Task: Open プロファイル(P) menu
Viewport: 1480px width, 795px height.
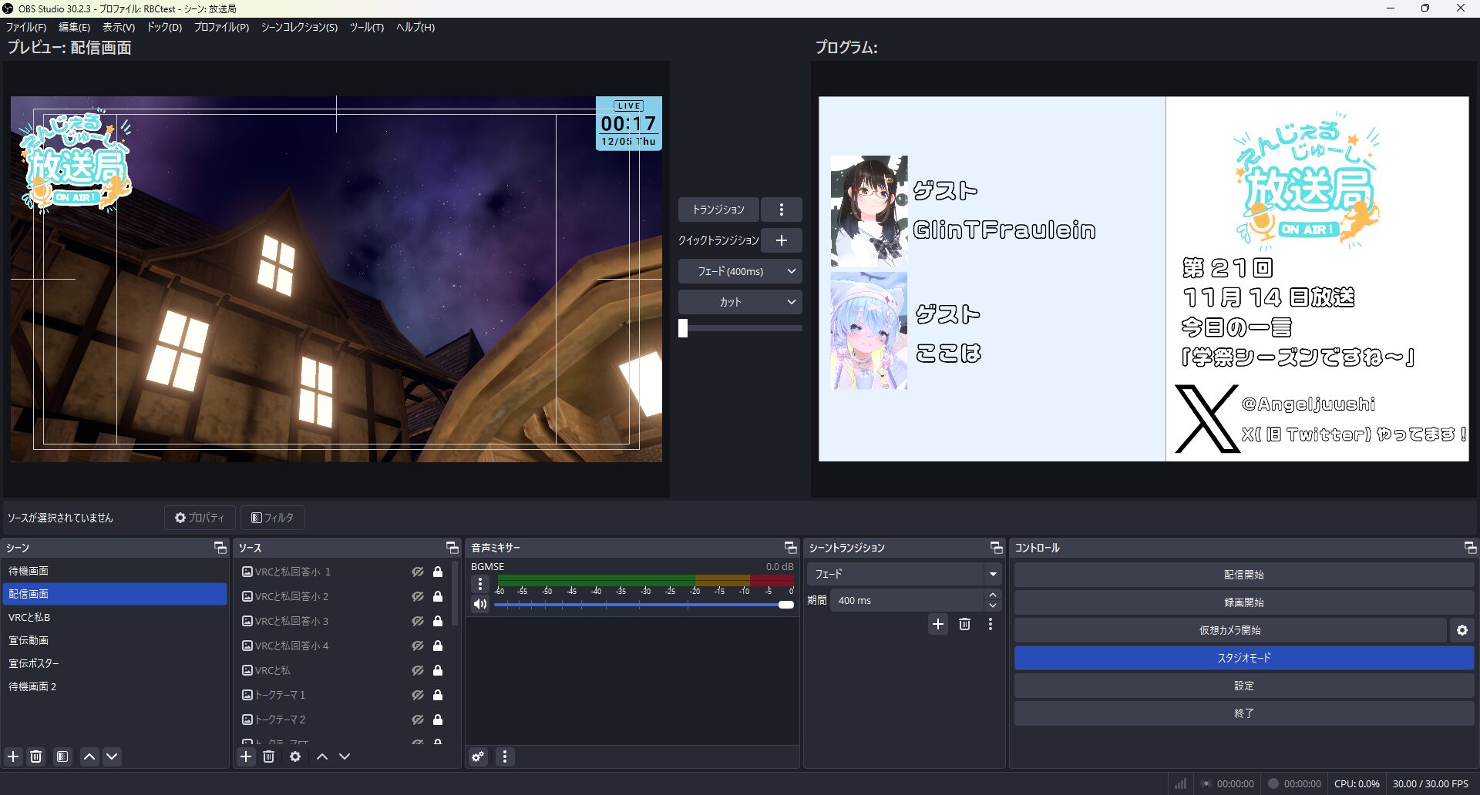Action: (221, 27)
